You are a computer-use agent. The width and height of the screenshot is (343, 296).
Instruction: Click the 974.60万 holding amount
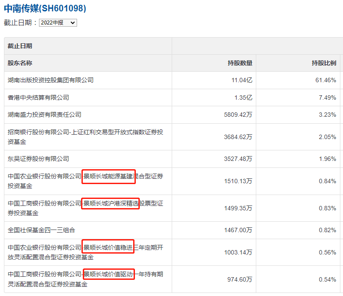click(x=240, y=279)
